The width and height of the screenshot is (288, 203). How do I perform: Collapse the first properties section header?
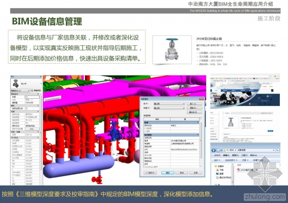tap(39, 94)
